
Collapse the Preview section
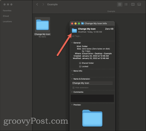[72, 105]
